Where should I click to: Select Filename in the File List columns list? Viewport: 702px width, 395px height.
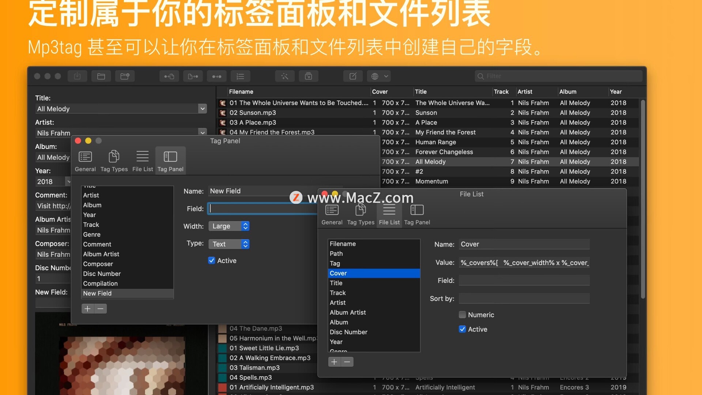click(x=374, y=244)
